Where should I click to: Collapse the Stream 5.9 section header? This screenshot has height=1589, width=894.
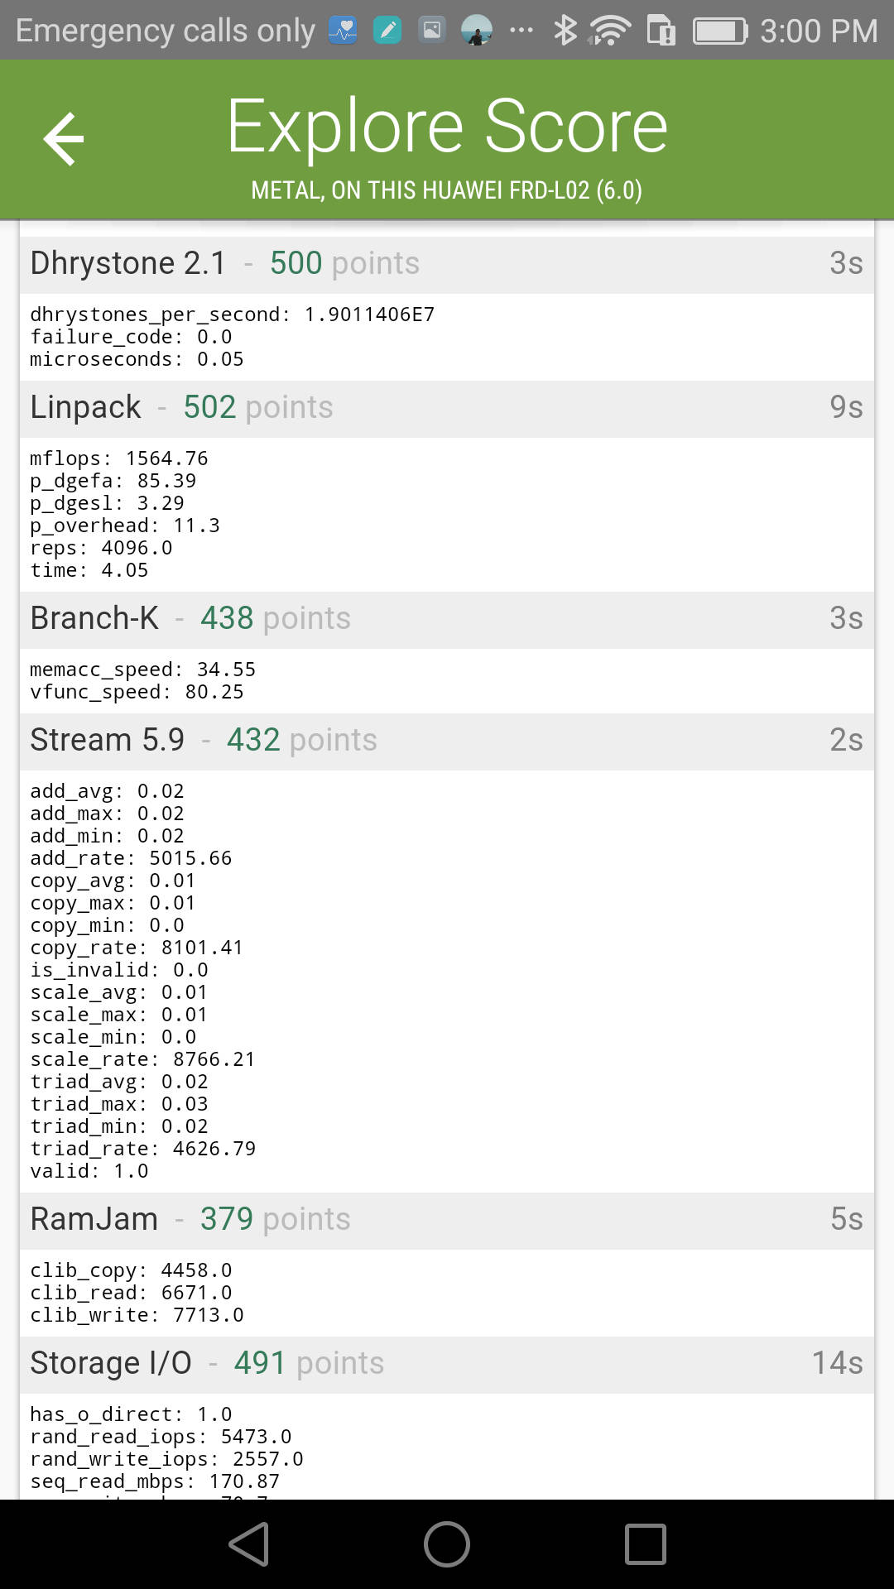[447, 741]
